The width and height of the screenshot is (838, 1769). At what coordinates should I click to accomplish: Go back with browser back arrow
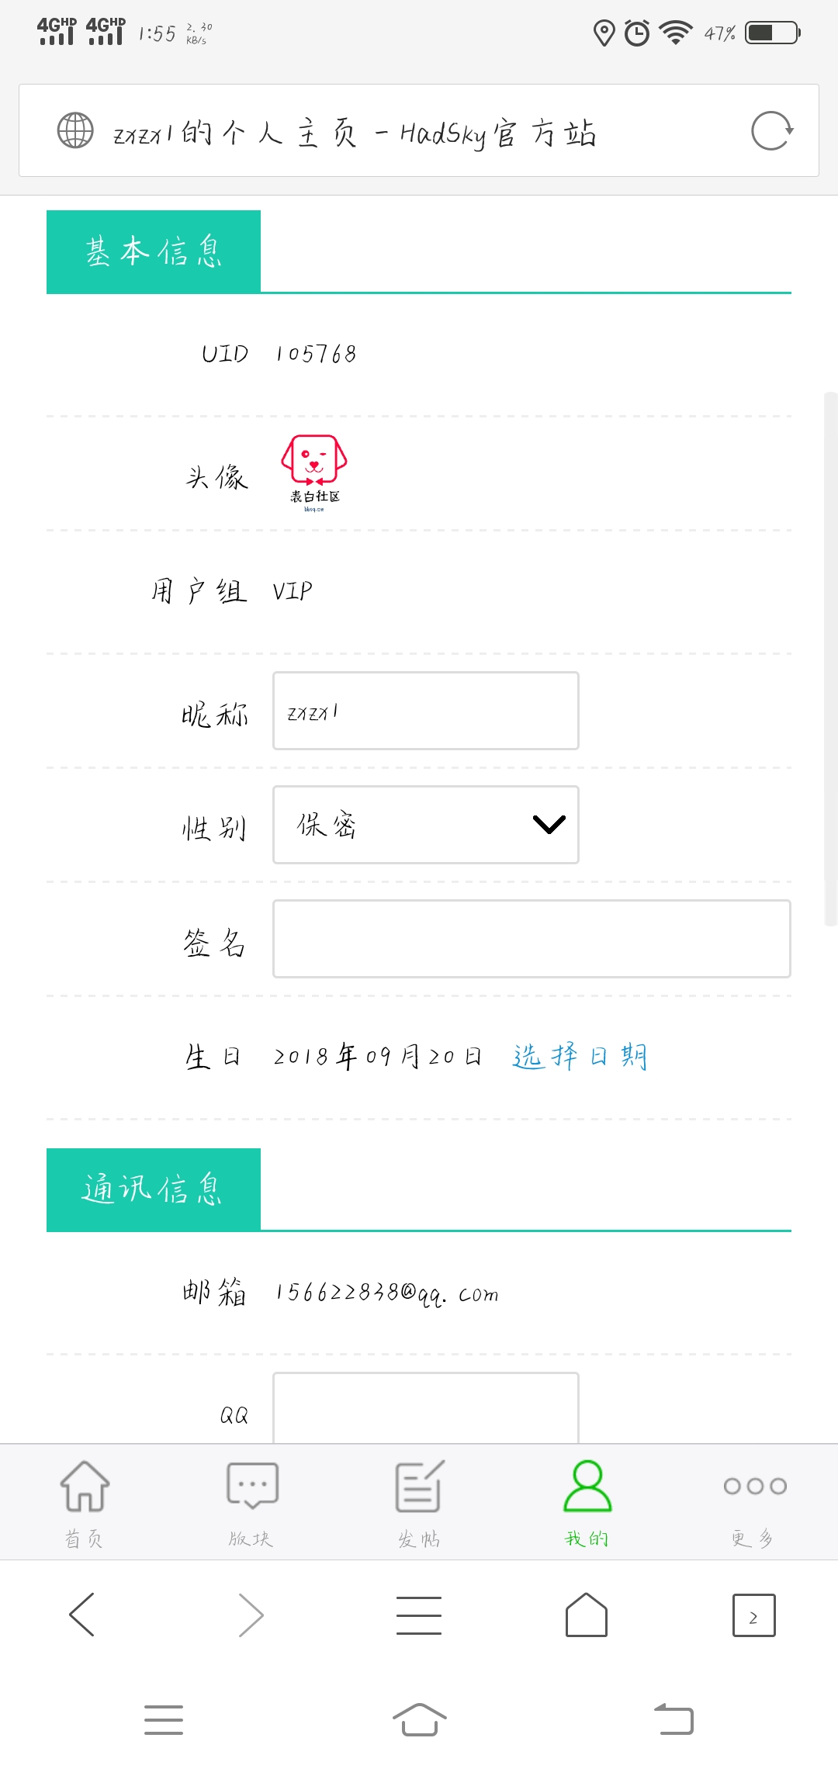82,1615
